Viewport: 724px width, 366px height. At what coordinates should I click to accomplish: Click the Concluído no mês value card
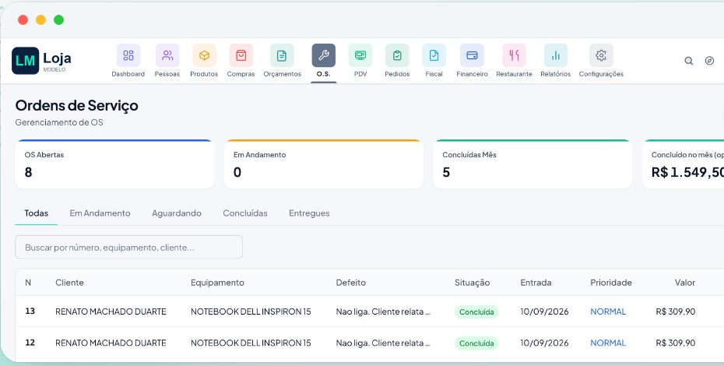click(x=683, y=164)
